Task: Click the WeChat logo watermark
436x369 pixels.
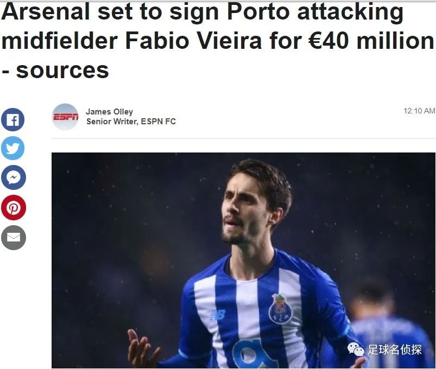Action: click(356, 349)
